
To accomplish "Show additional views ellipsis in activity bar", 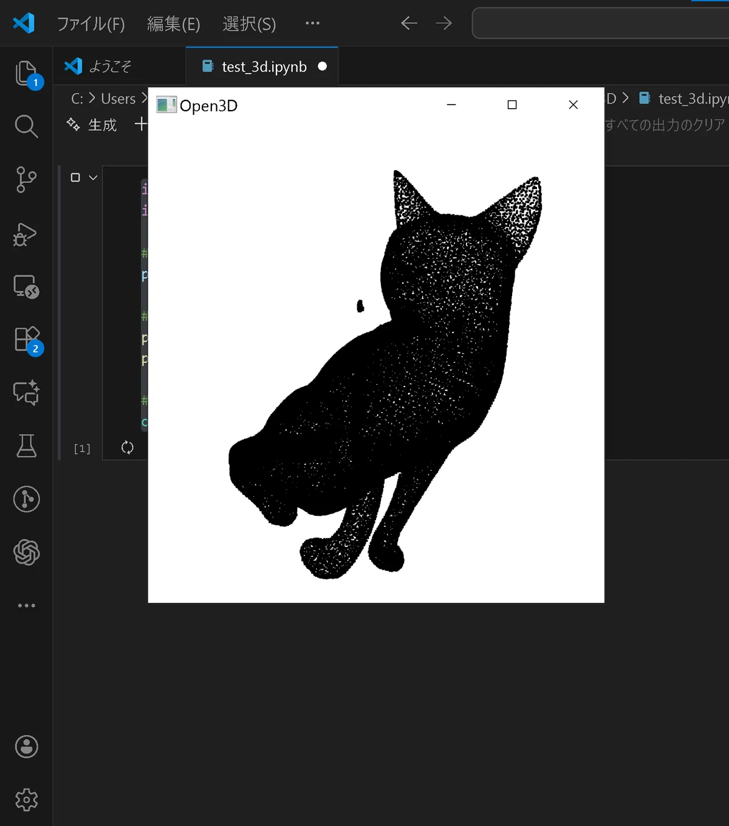I will click(26, 605).
